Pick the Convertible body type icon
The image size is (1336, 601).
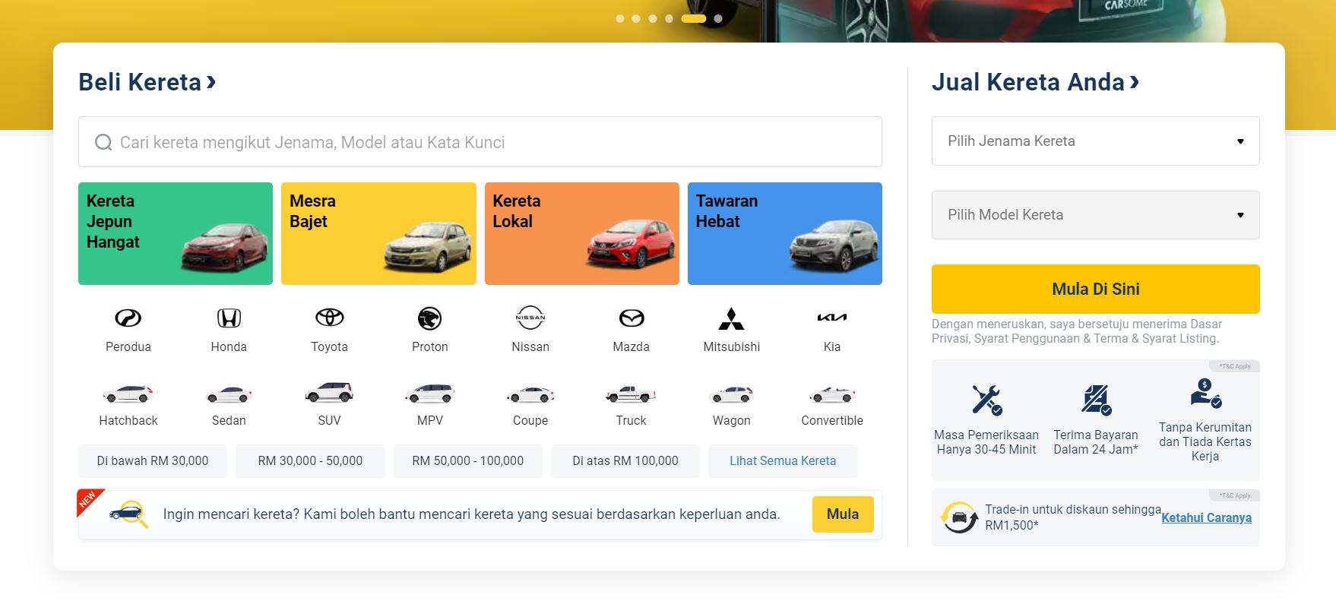tap(831, 395)
